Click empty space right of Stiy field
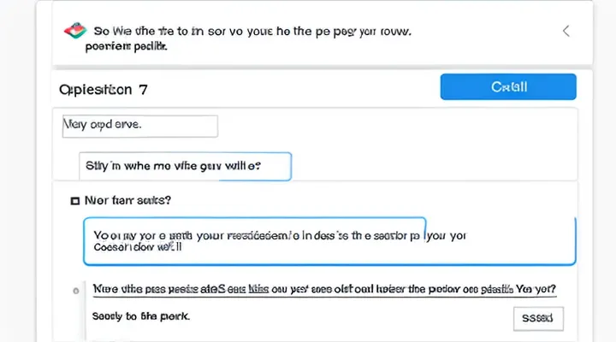This screenshot has height=342, width=616. pos(428,166)
